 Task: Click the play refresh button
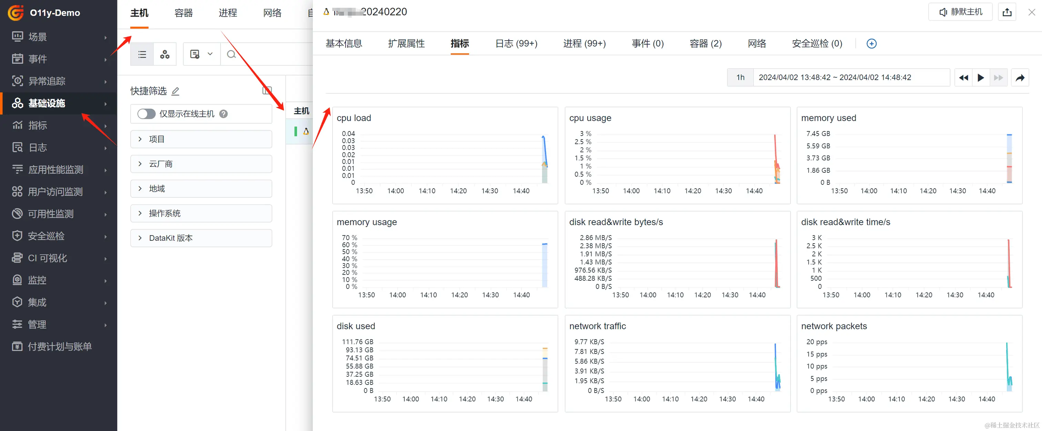pos(981,77)
